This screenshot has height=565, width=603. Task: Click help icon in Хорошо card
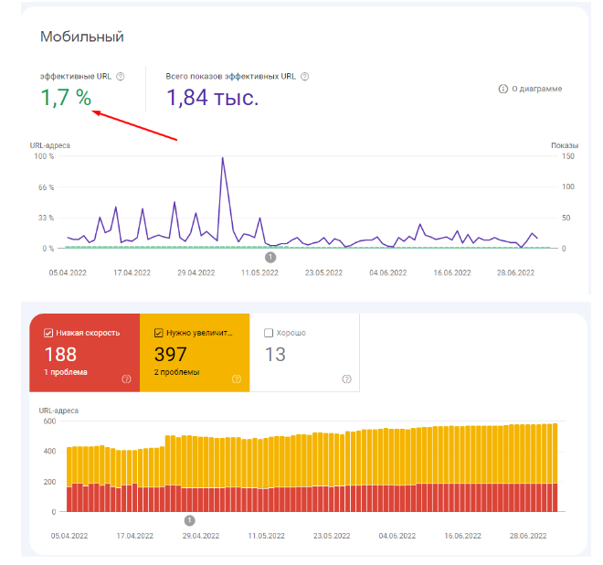(346, 379)
